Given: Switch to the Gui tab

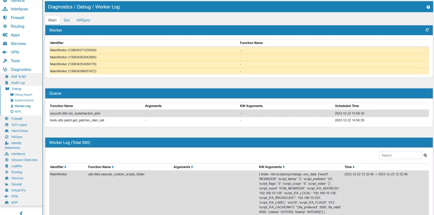Looking at the screenshot, I should (x=67, y=20).
